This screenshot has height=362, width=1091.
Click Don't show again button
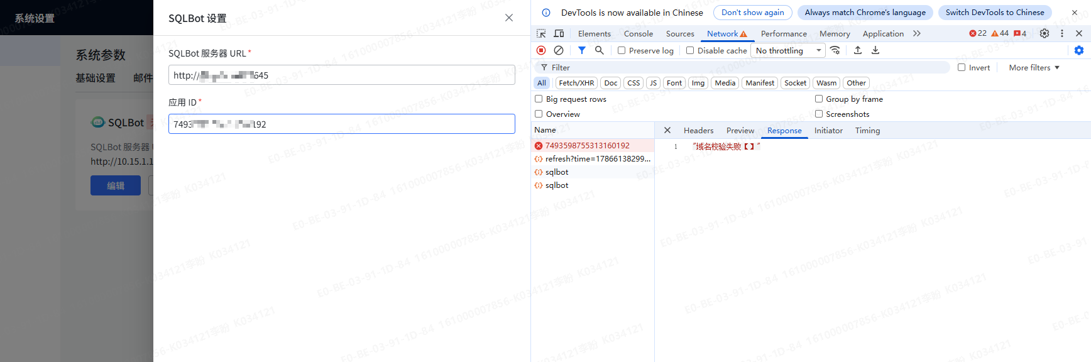coord(752,13)
